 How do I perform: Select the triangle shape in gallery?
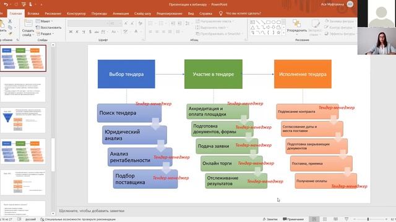point(252,27)
